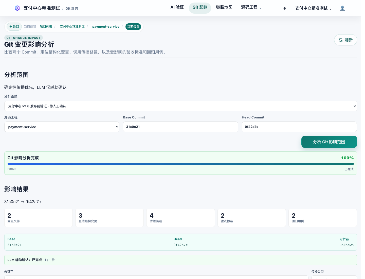
Task: Click the 'GIT CHANGE IMPACT' badge
Action: point(24,38)
